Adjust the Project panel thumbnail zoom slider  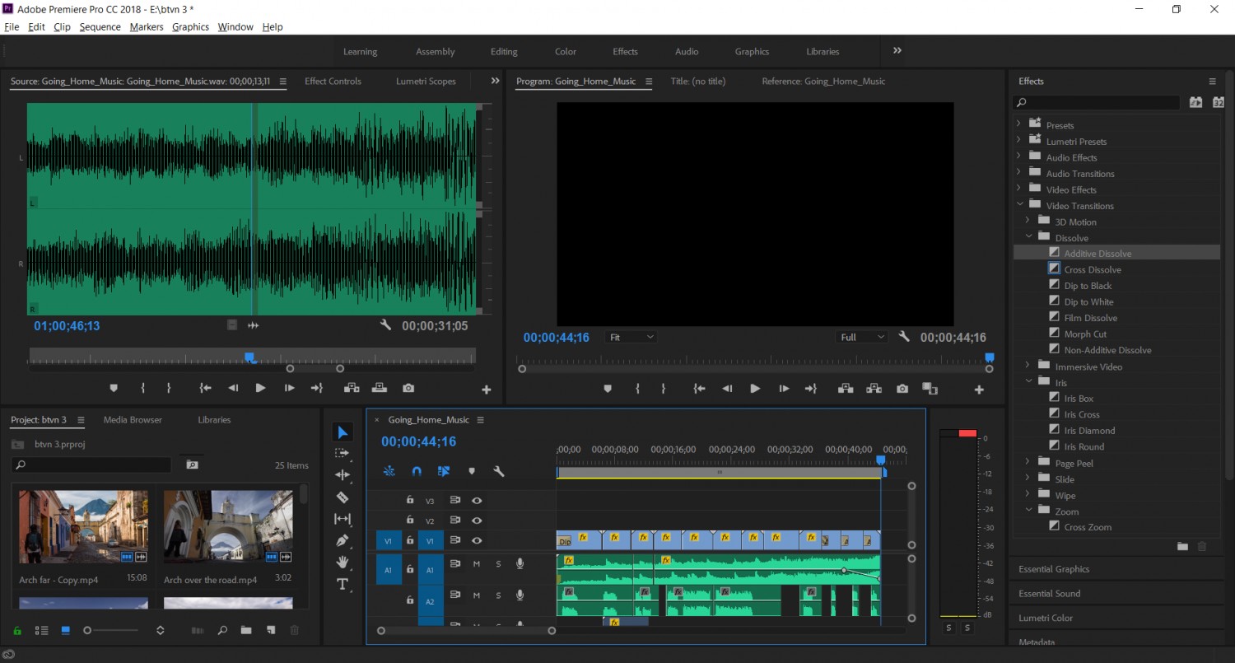tap(87, 630)
